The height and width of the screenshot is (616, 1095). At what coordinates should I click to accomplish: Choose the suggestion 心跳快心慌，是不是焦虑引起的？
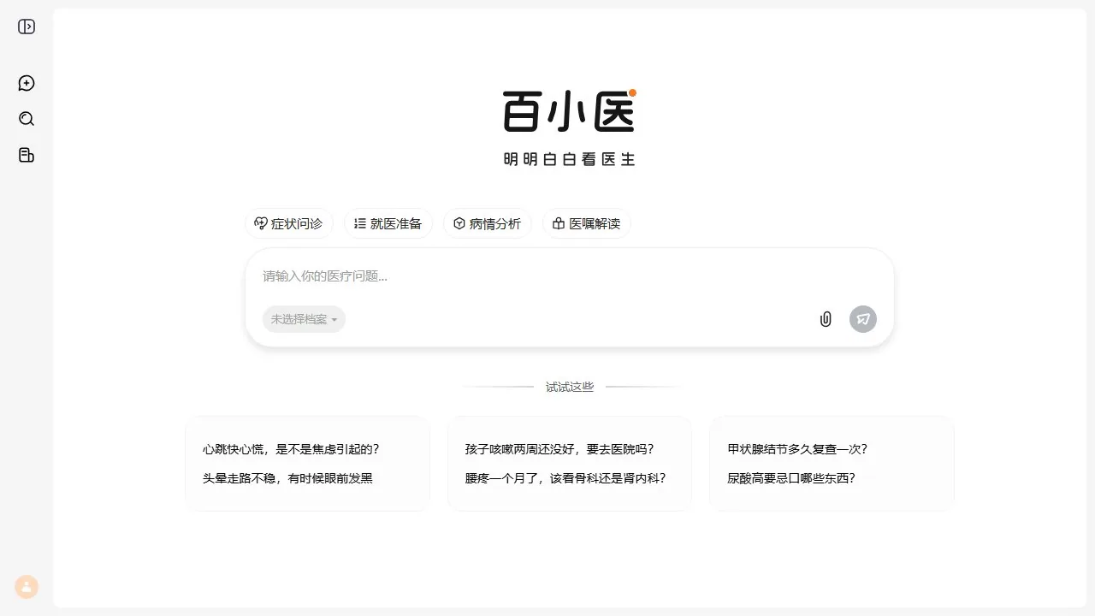pos(291,449)
